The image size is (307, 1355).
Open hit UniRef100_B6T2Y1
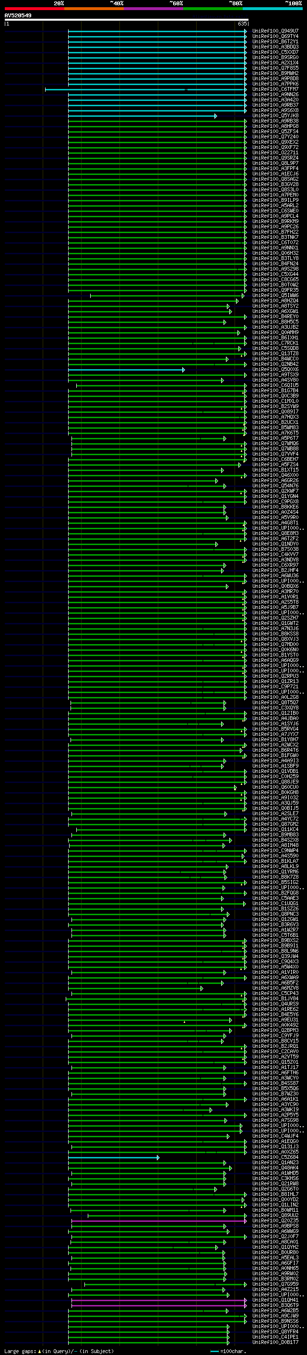pos(275,41)
